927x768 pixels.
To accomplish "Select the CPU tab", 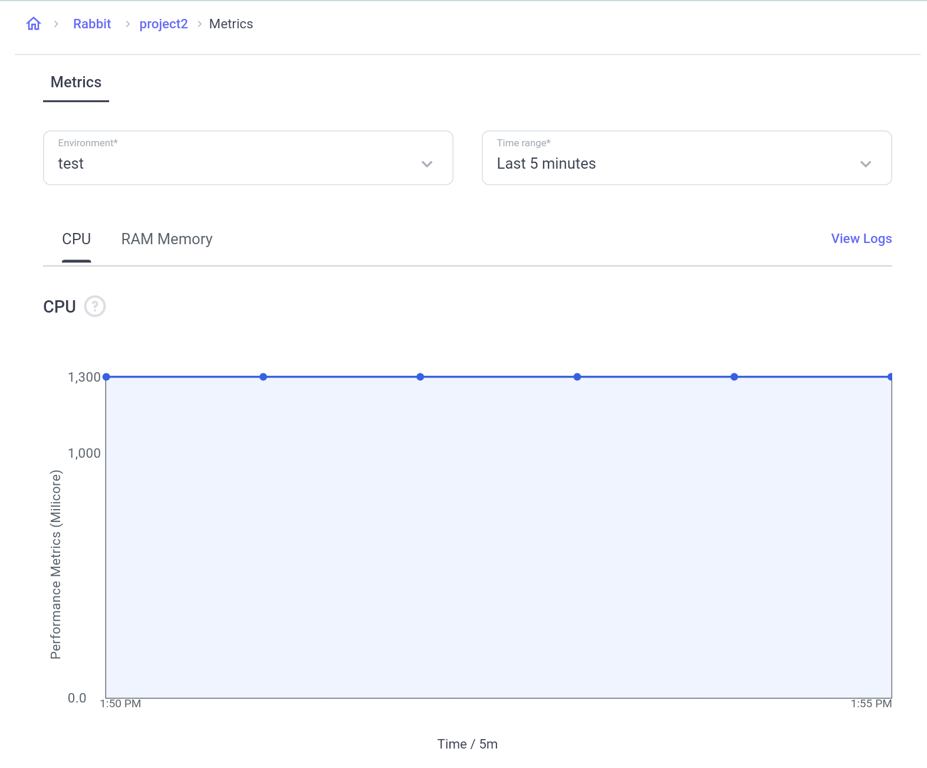I will (77, 239).
